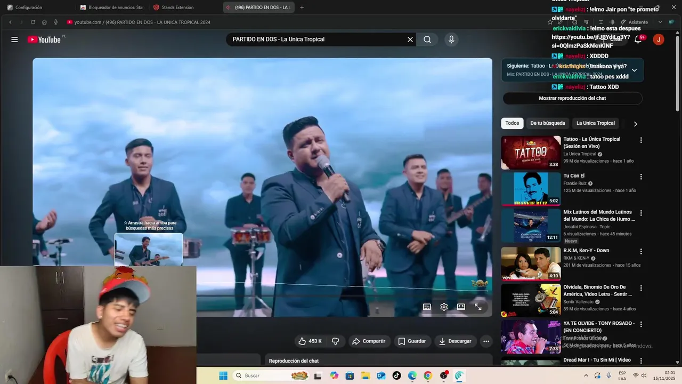Open Mix Latinos del Mundo video title
This screenshot has height=384, width=682.
pos(599,215)
